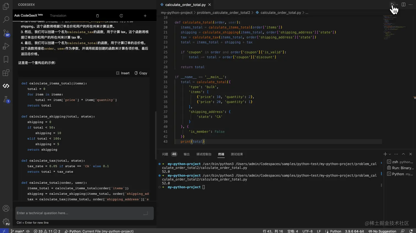
Task: Select the Run: Binary terminal entry
Action: pos(400,168)
